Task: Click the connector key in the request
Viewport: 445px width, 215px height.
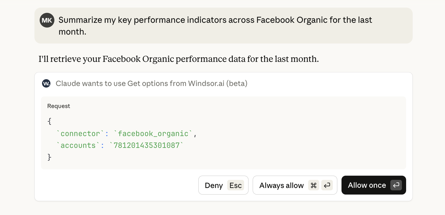Action: pos(80,134)
